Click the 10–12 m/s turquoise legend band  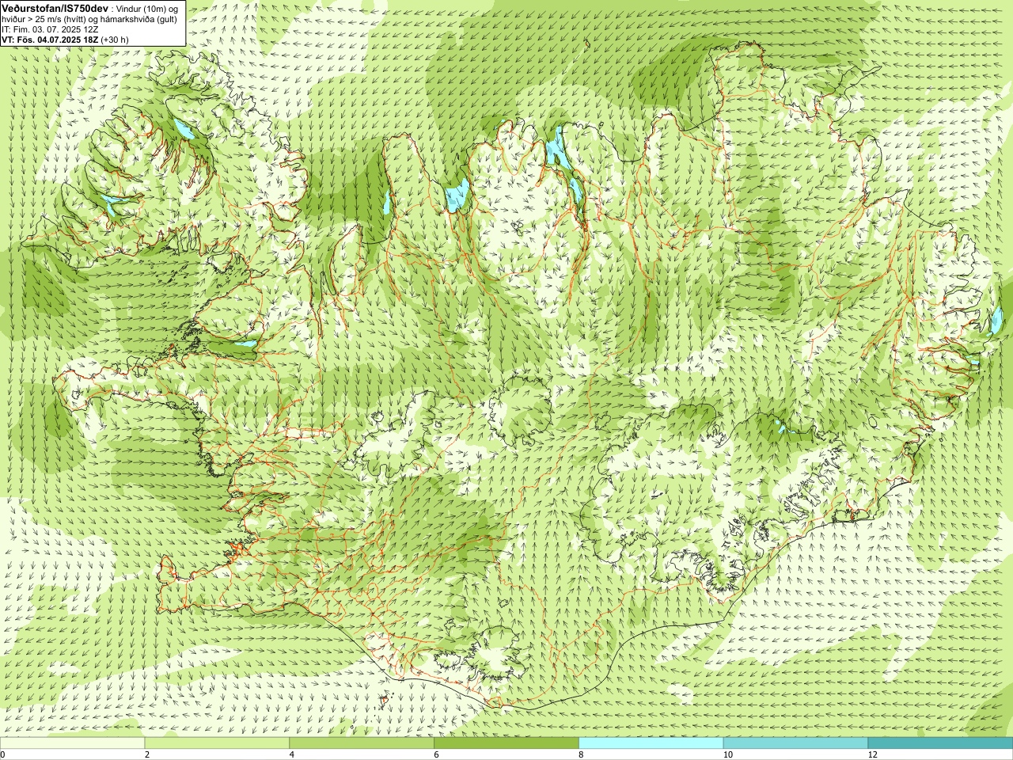click(796, 743)
